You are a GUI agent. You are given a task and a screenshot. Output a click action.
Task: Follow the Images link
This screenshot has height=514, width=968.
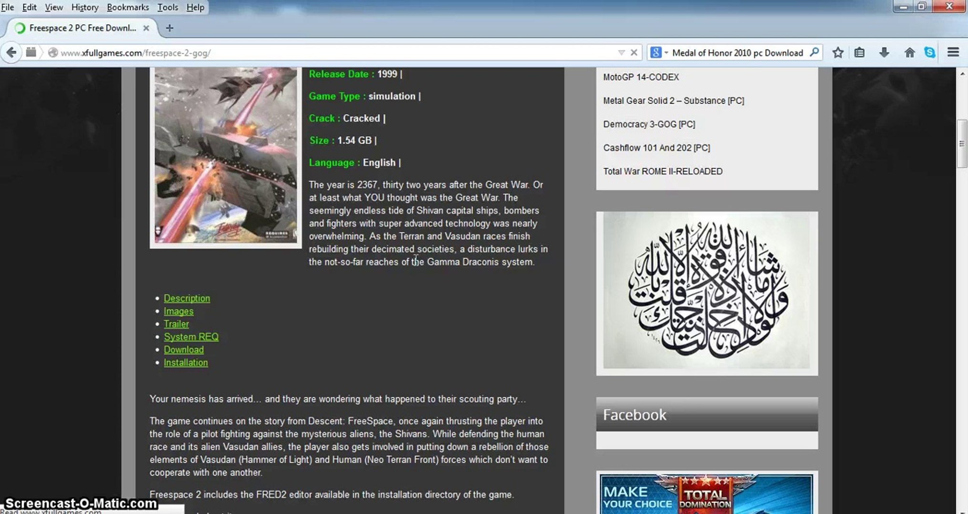coord(179,311)
